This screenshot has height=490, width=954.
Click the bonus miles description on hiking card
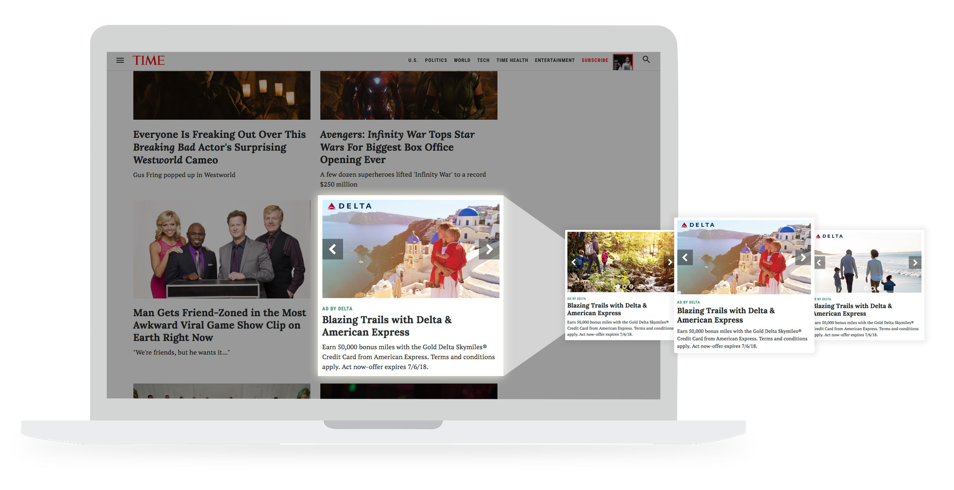(620, 328)
